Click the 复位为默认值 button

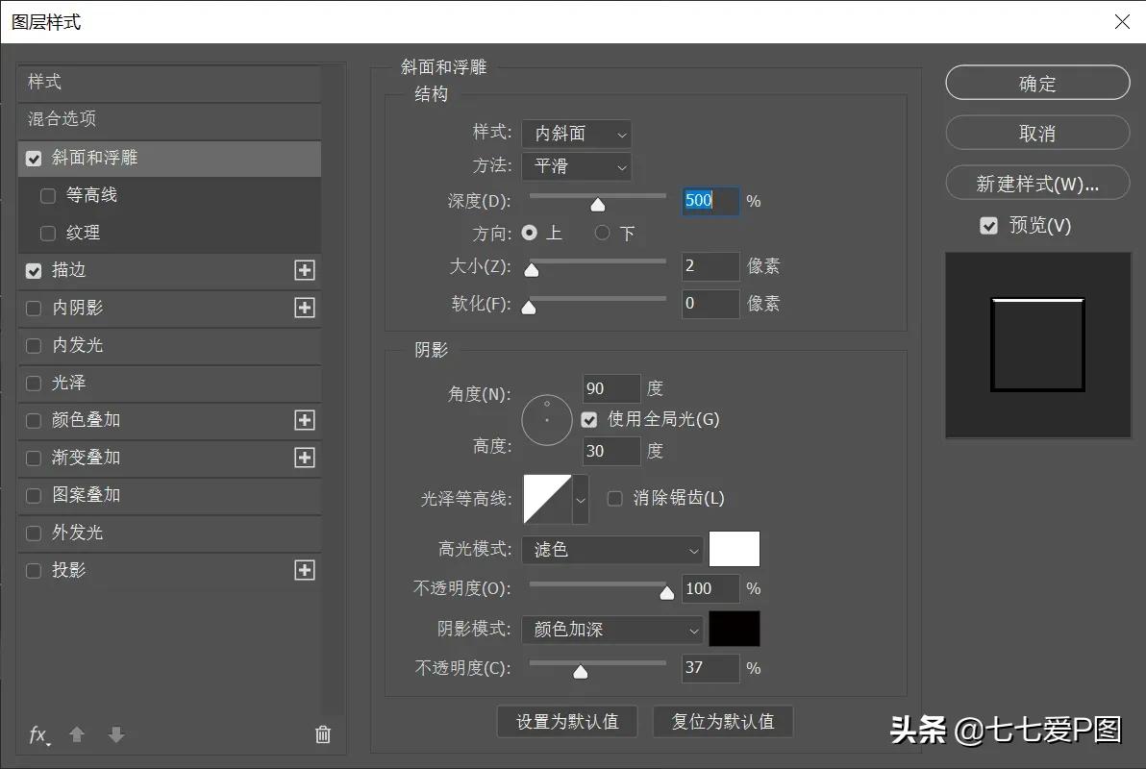point(723,722)
